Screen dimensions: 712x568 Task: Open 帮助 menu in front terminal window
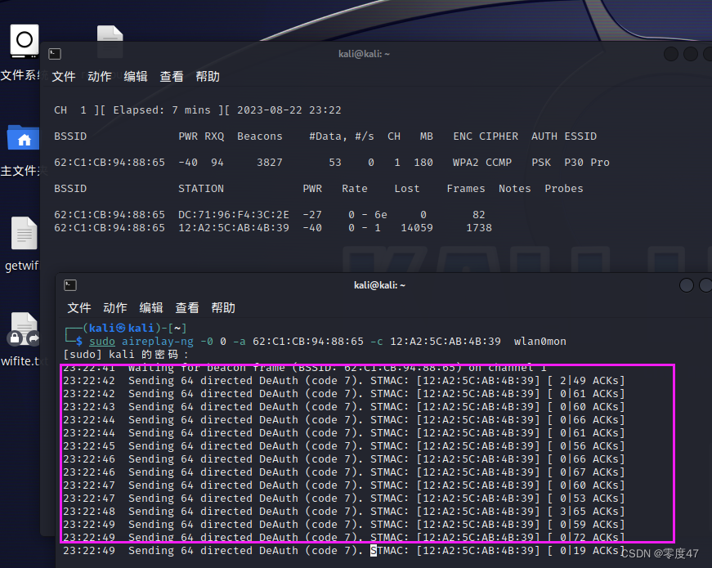pos(223,308)
